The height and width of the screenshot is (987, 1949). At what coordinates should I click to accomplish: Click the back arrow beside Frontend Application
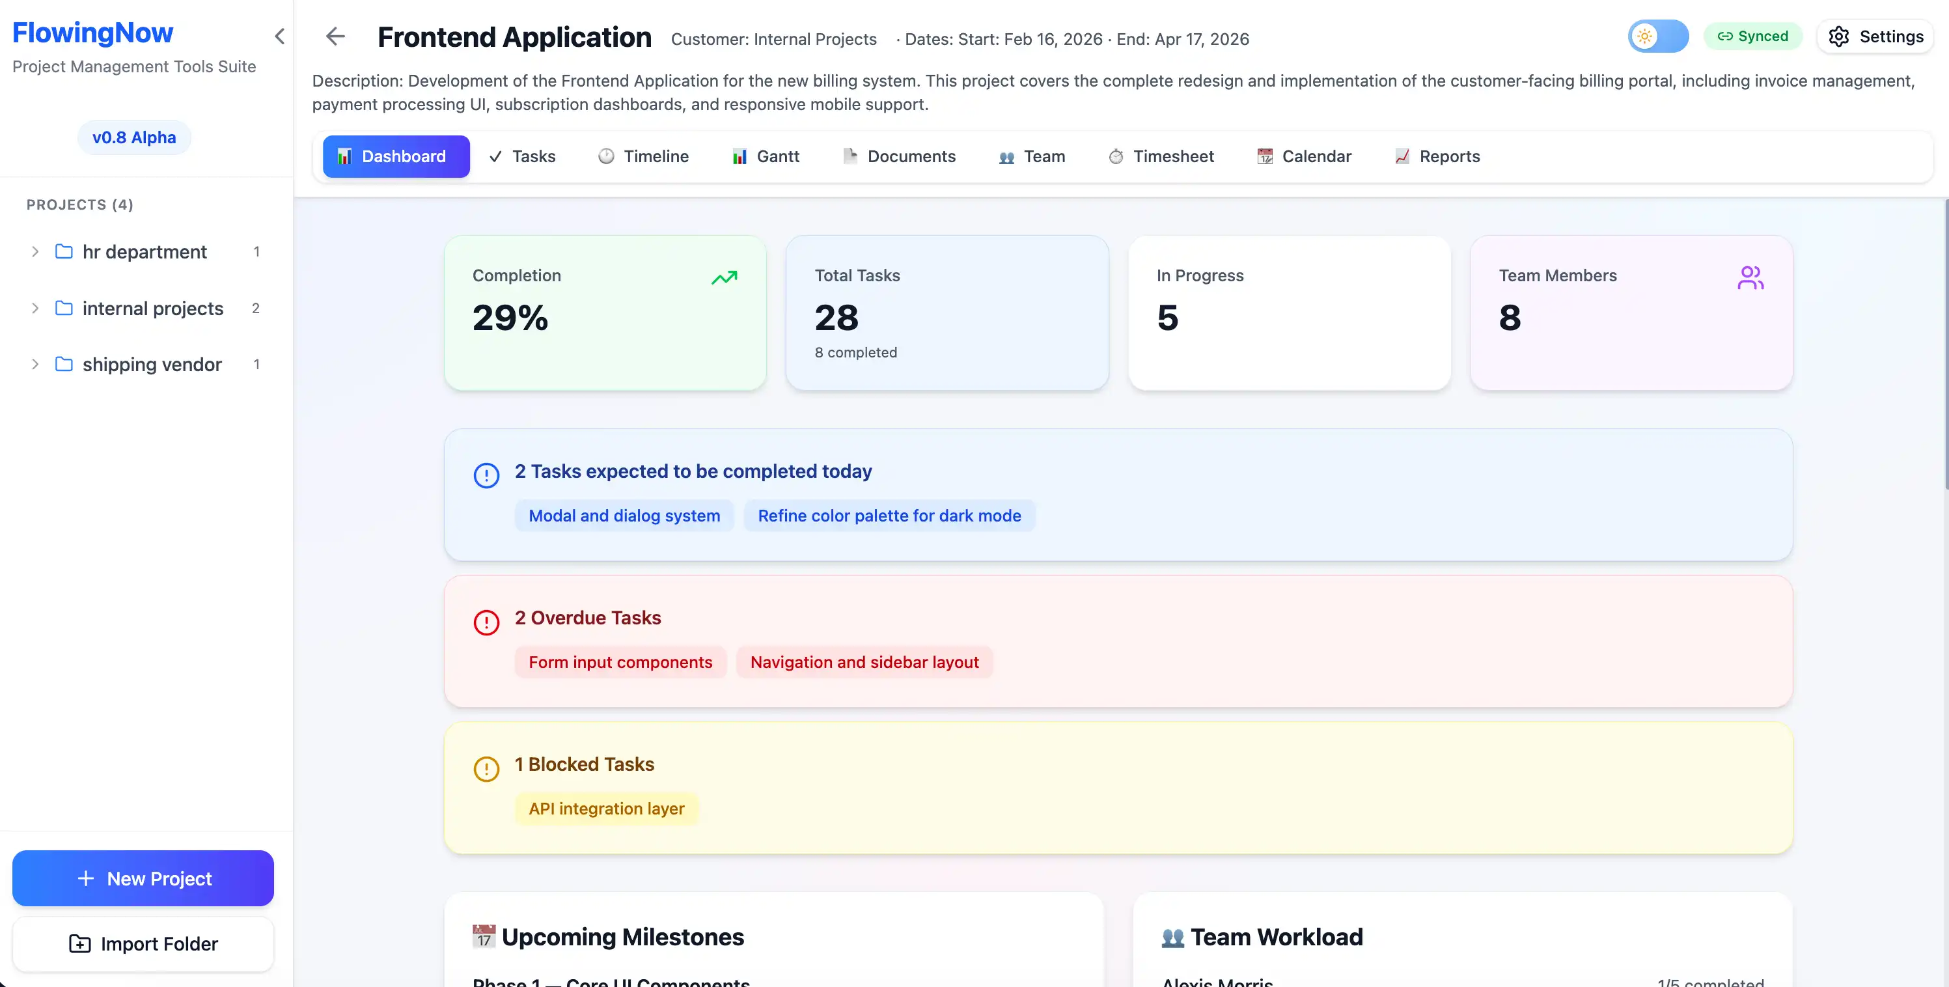335,36
